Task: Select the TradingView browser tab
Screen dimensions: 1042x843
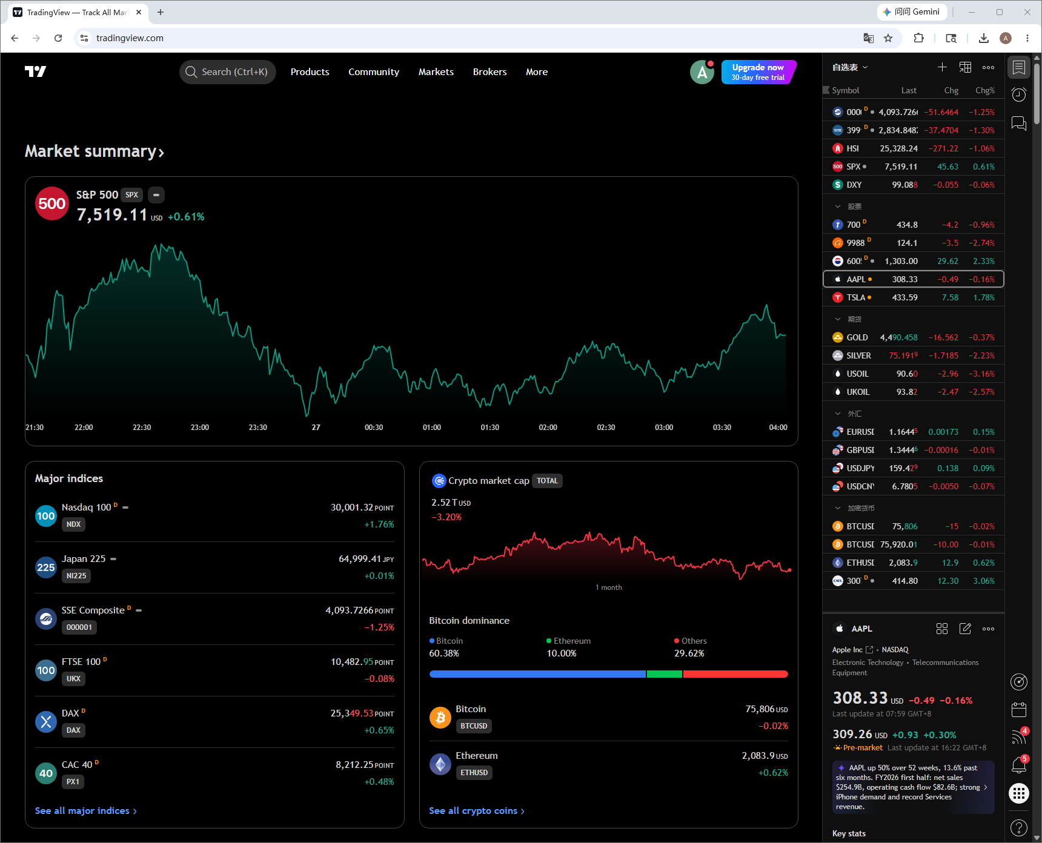Action: [x=78, y=12]
